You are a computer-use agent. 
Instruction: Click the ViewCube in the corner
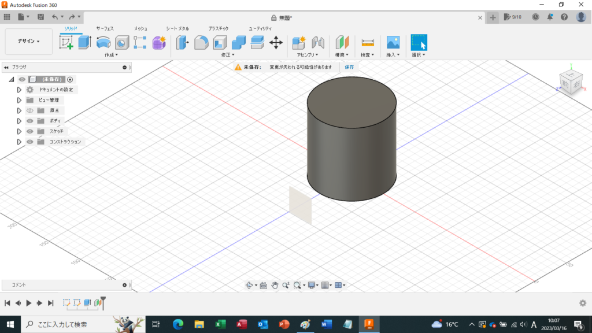(x=571, y=82)
